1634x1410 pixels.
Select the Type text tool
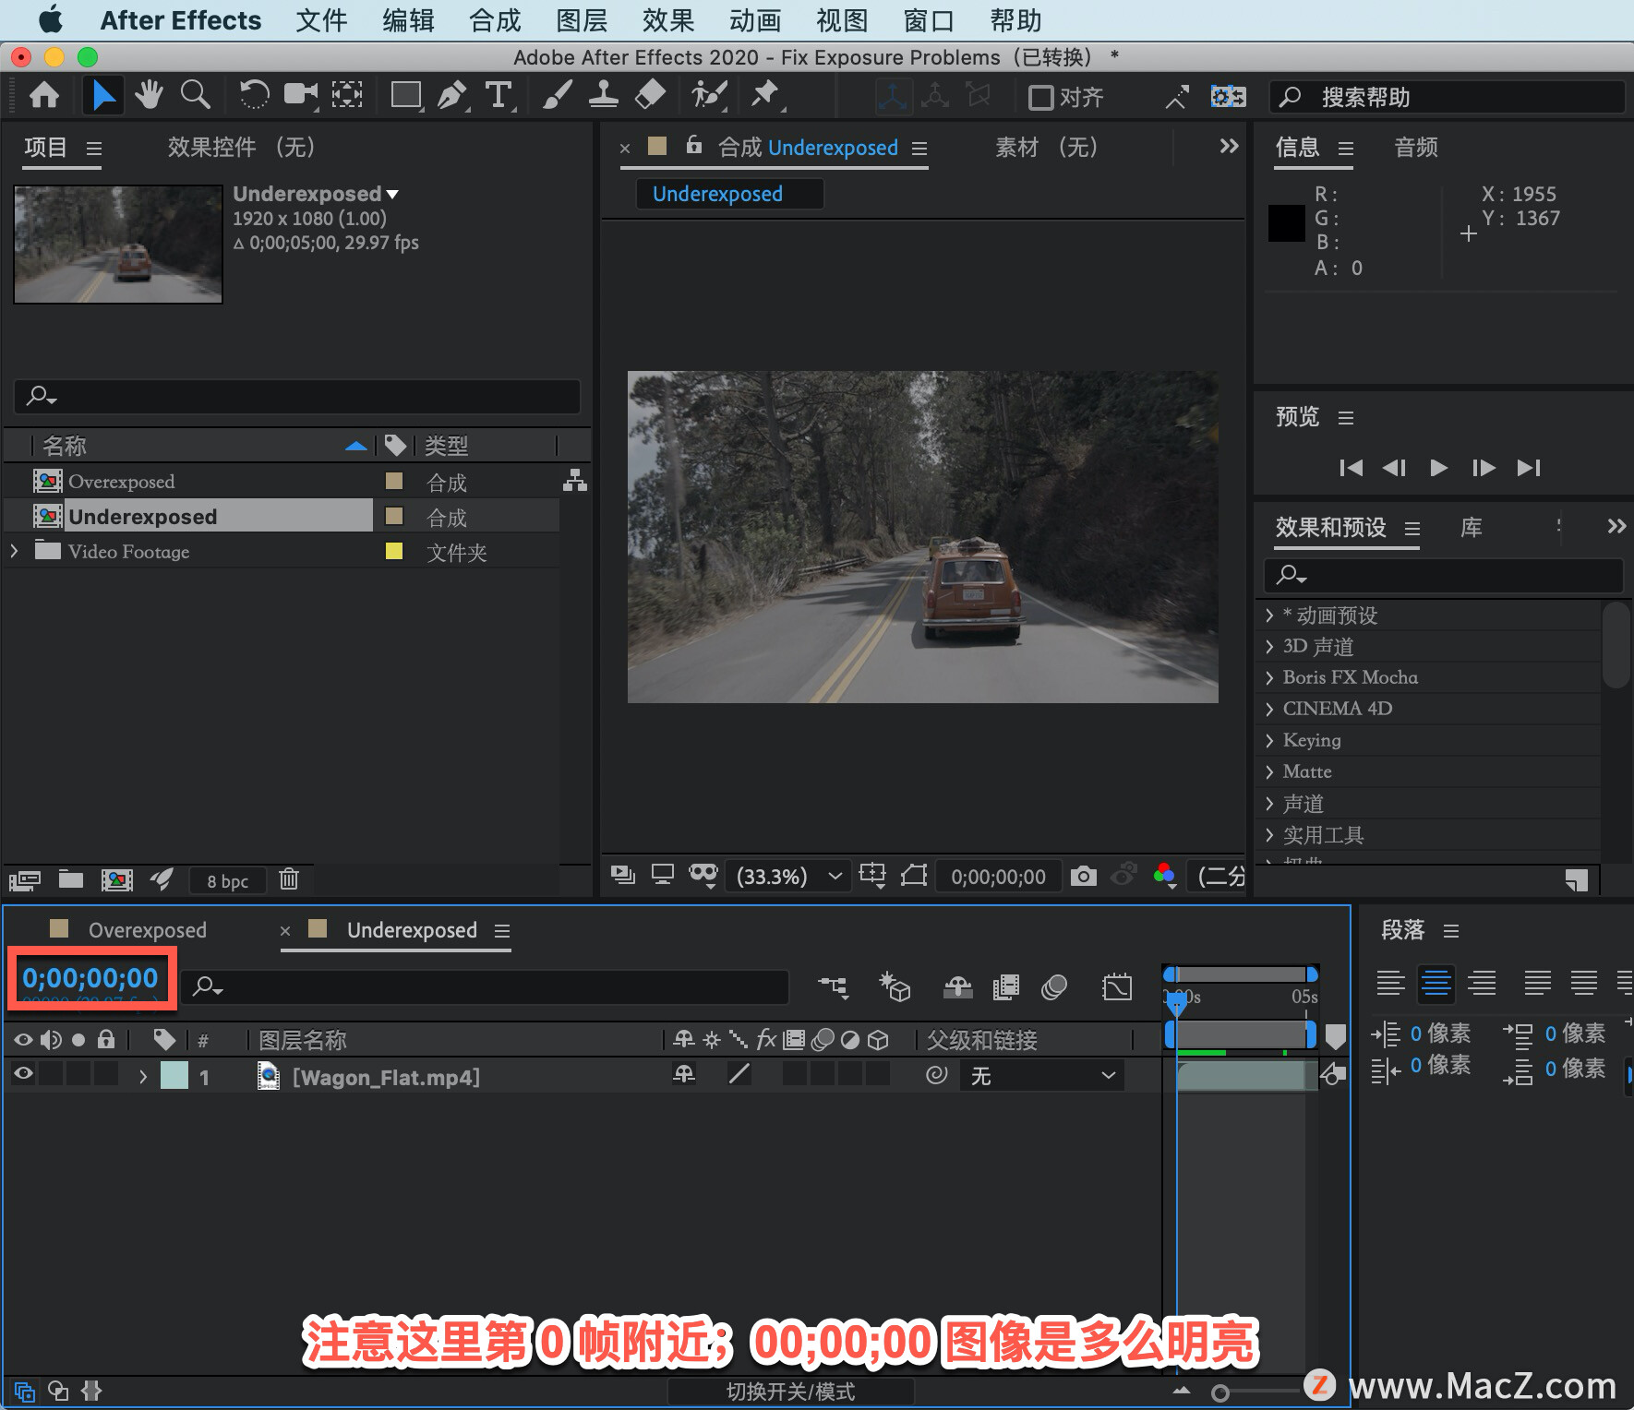pyautogui.click(x=499, y=95)
